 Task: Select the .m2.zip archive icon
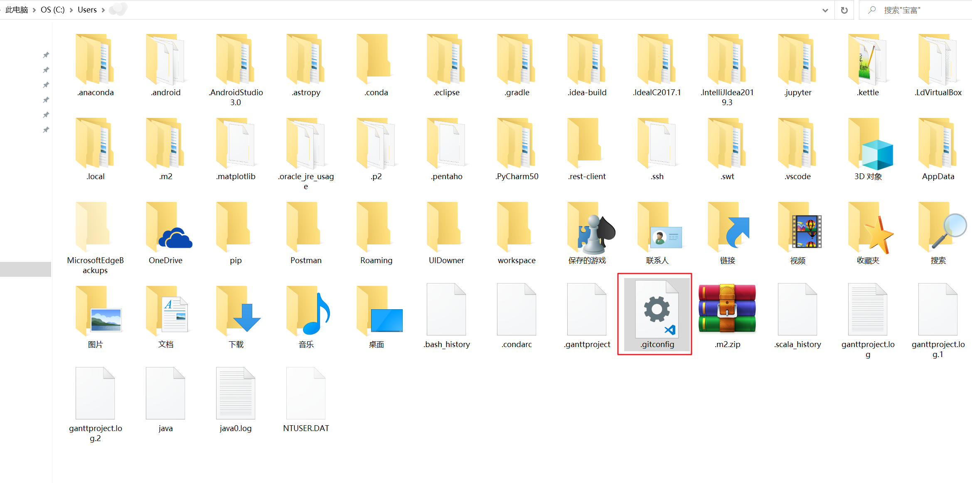(x=727, y=309)
